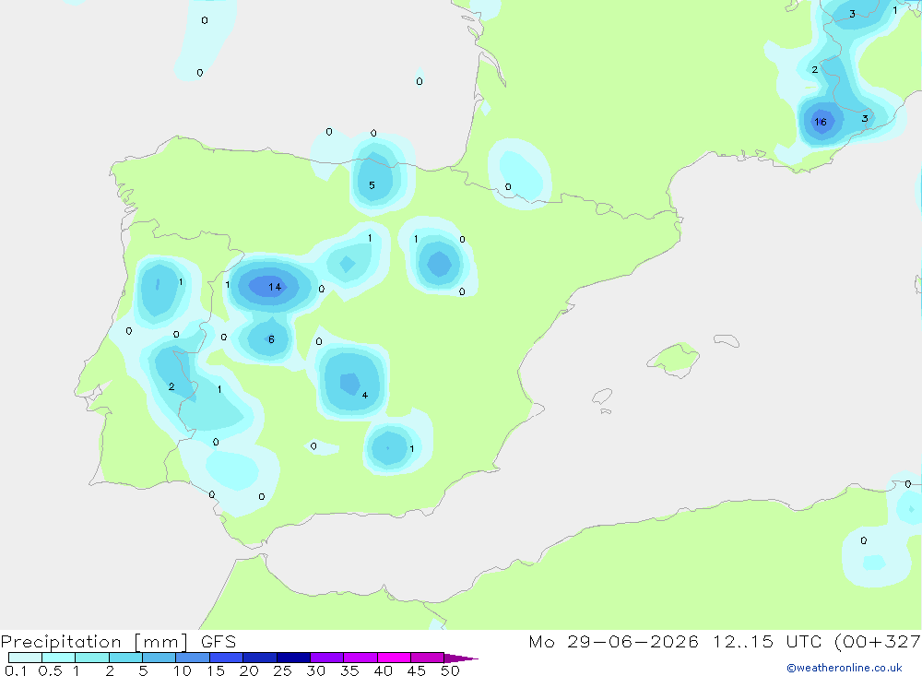This screenshot has width=922, height=676.
Task: Click the legend label '45'
Action: click(417, 670)
